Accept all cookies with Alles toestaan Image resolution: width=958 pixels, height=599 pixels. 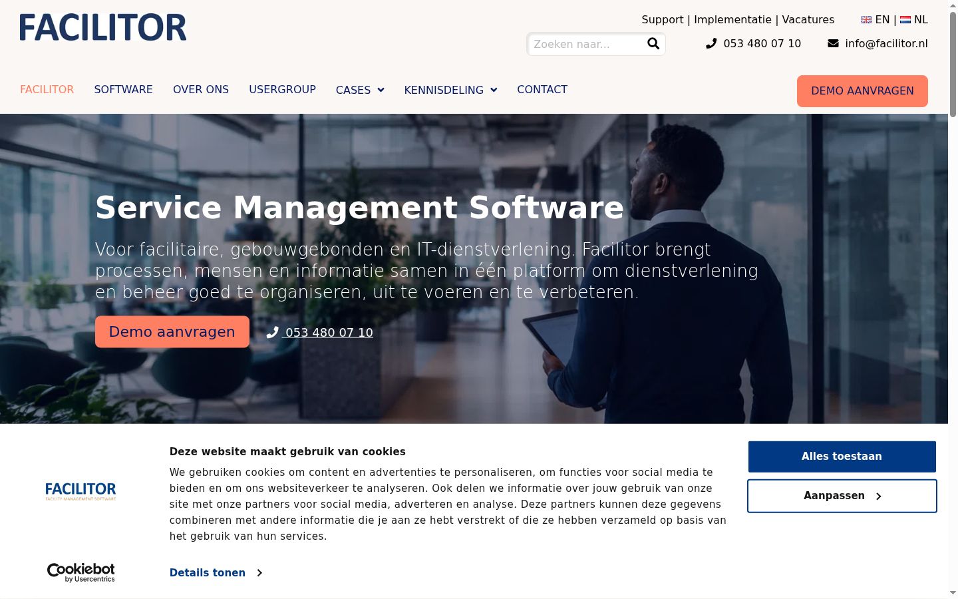842,457
